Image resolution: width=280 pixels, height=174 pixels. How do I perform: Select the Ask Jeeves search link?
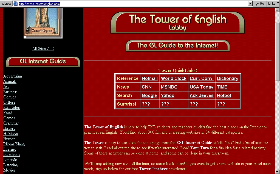click(x=202, y=95)
